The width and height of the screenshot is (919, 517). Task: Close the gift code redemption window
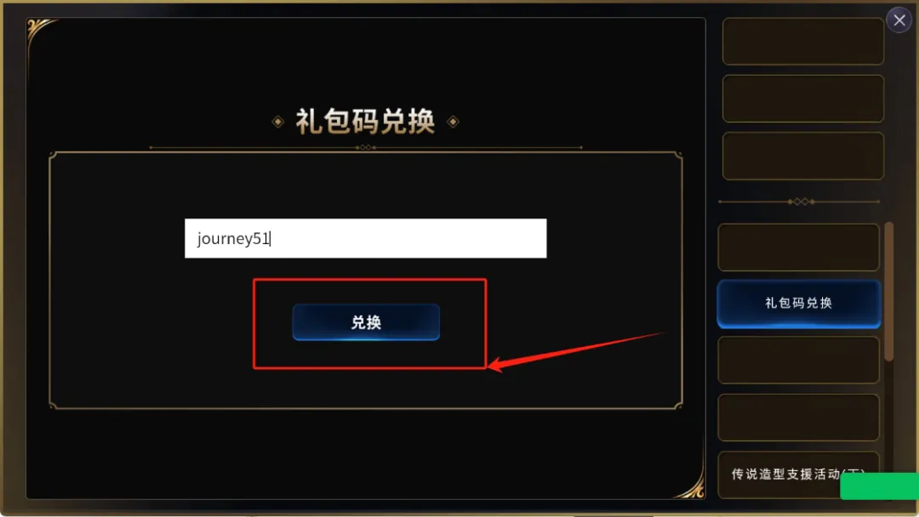point(899,20)
